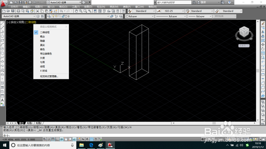Viewport: 266px width, 149px height.
Task: Select the Pan hand tool
Action: pyautogui.click(x=76, y=11)
